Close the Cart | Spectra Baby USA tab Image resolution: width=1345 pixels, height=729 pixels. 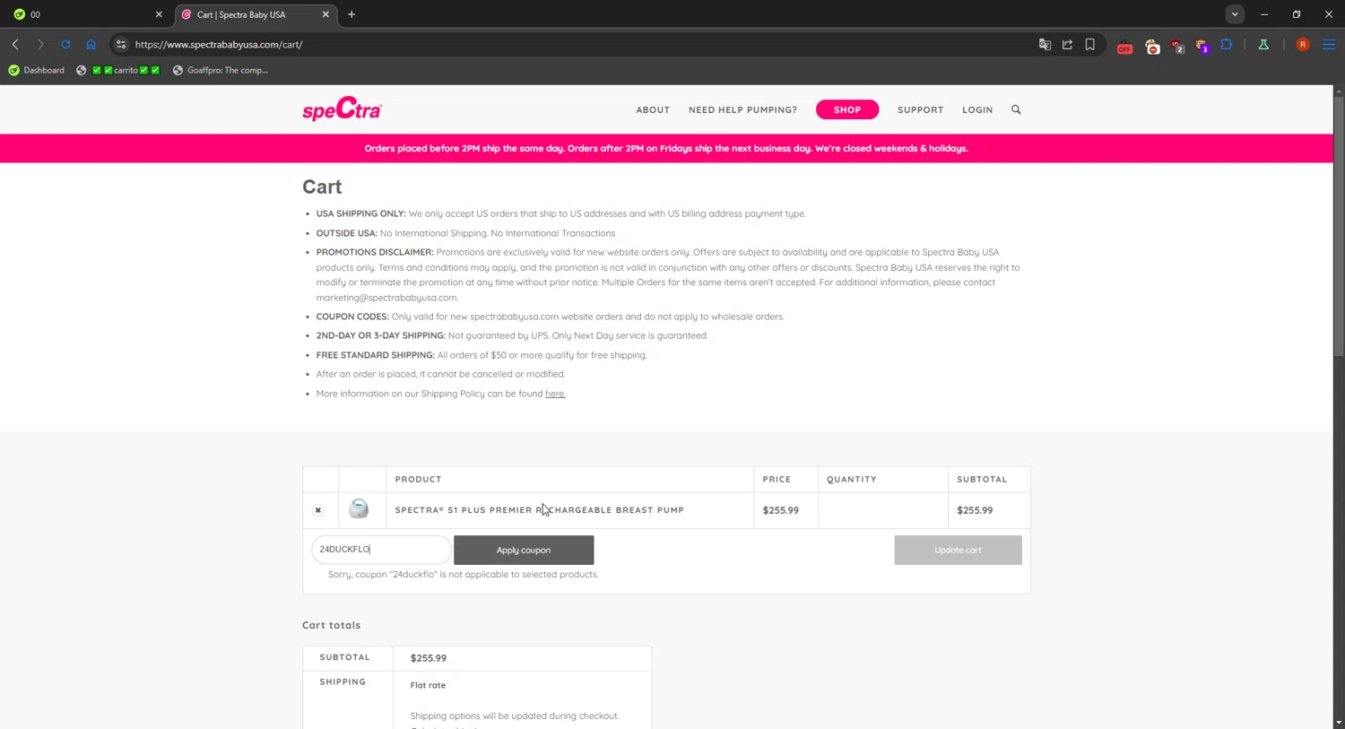[325, 14]
